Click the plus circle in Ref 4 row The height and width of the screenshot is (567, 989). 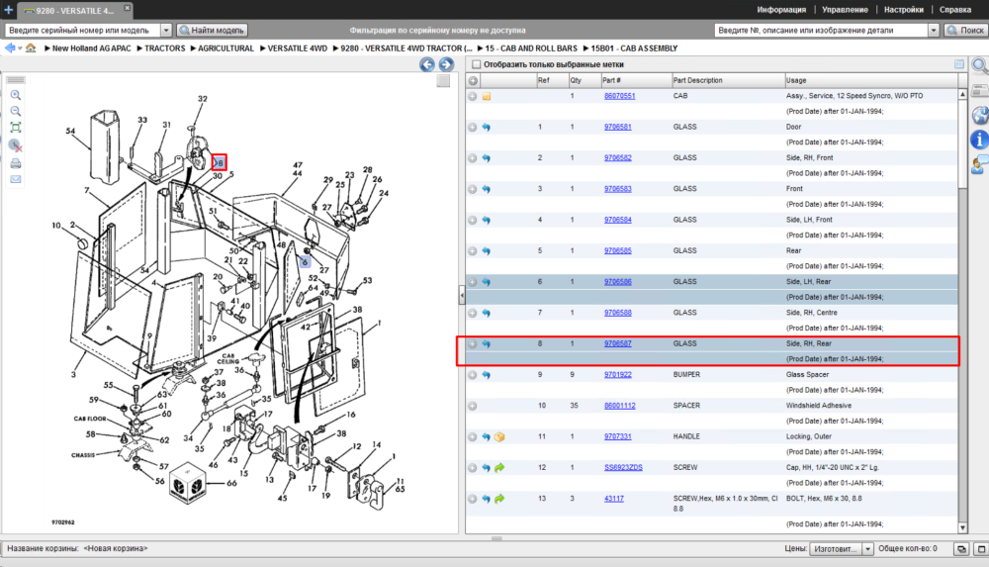pyautogui.click(x=473, y=221)
